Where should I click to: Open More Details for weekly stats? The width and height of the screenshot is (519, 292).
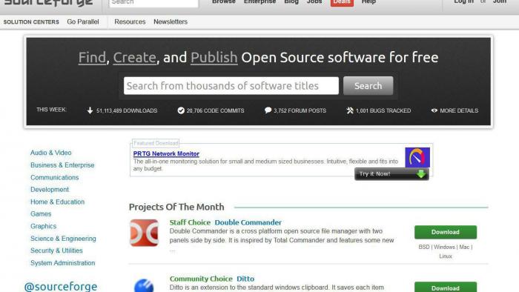459,110
